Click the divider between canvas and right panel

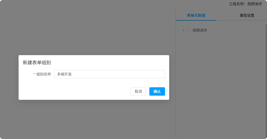point(176,118)
